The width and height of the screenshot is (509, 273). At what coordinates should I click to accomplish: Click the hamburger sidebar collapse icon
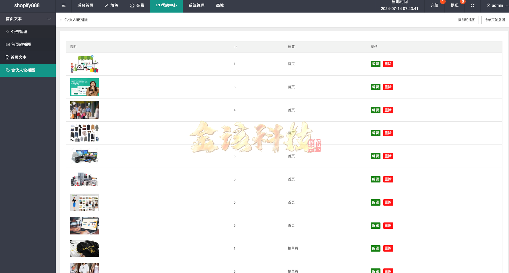click(63, 5)
